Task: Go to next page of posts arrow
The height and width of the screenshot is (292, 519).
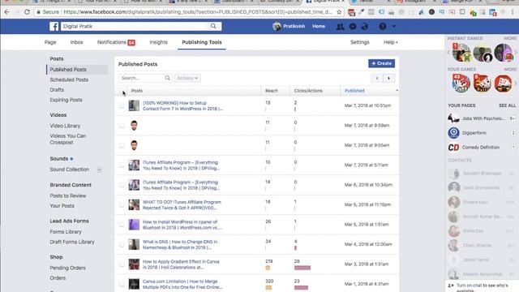Action: tap(388, 79)
